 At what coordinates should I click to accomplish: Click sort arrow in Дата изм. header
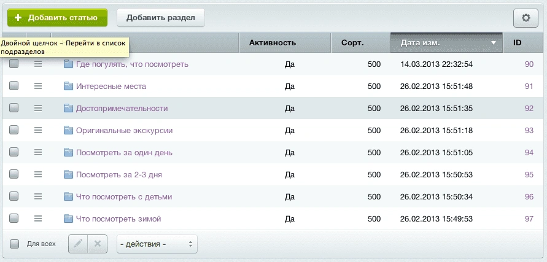point(493,43)
